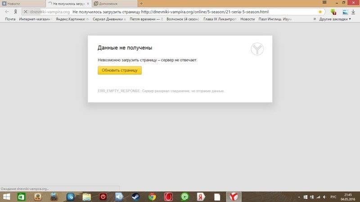Click the blue extension icon in the toolbar
Image resolution: width=360 pixels, height=202 pixels.
345,12
